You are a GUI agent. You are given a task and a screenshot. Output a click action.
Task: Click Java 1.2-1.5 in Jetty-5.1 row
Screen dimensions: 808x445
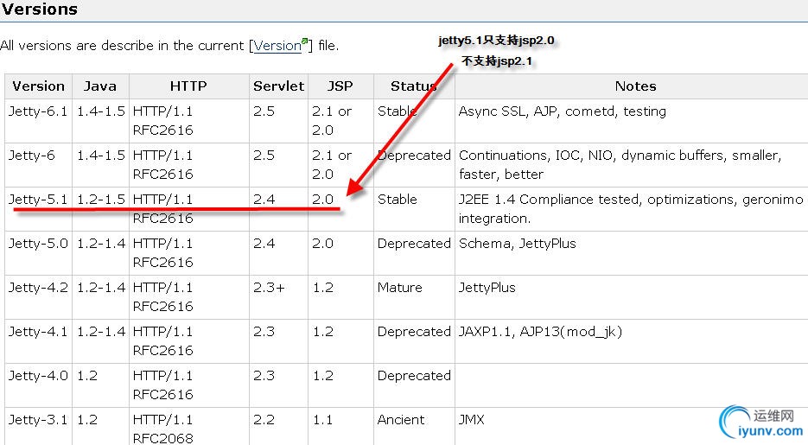point(101,200)
